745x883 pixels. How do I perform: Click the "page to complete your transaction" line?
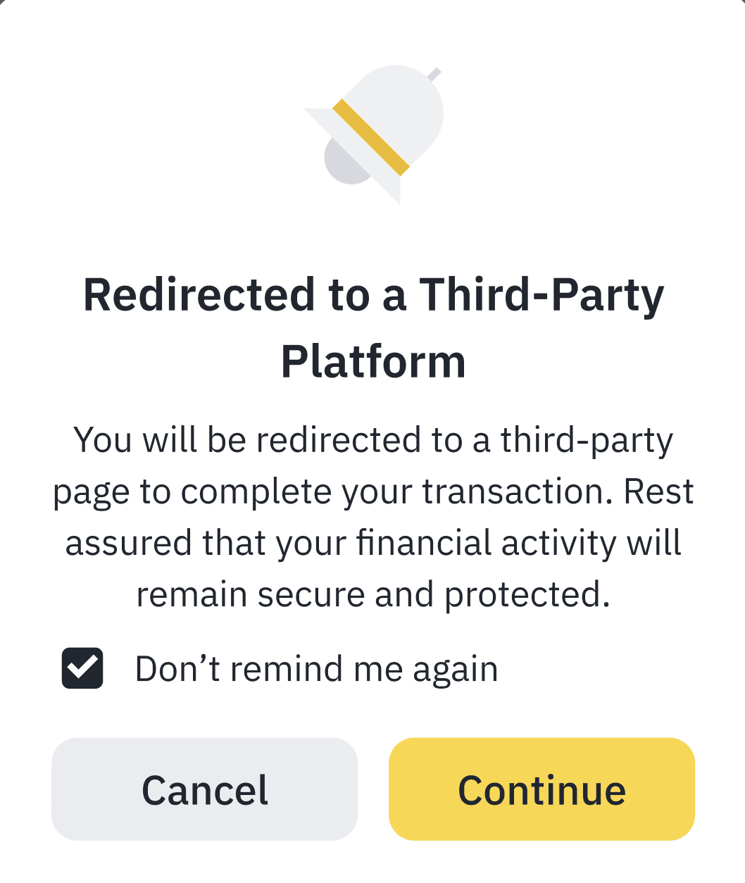[373, 491]
